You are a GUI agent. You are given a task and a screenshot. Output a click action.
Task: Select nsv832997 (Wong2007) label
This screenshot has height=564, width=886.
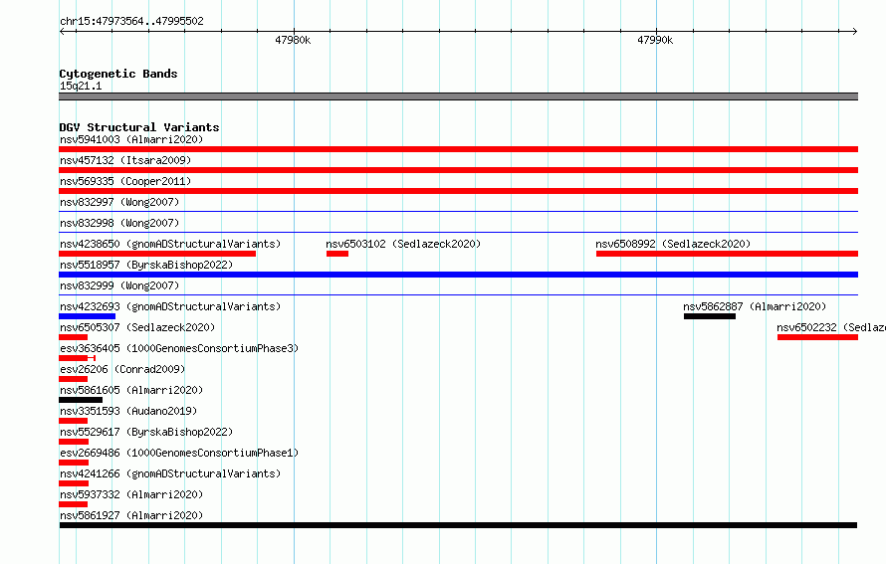pos(119,202)
